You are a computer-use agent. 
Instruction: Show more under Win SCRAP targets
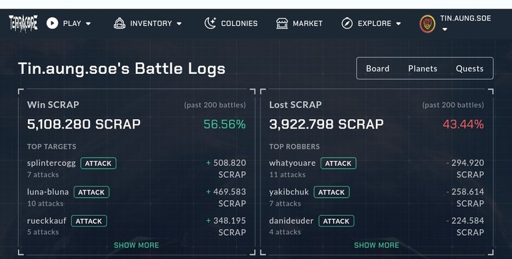coord(137,245)
